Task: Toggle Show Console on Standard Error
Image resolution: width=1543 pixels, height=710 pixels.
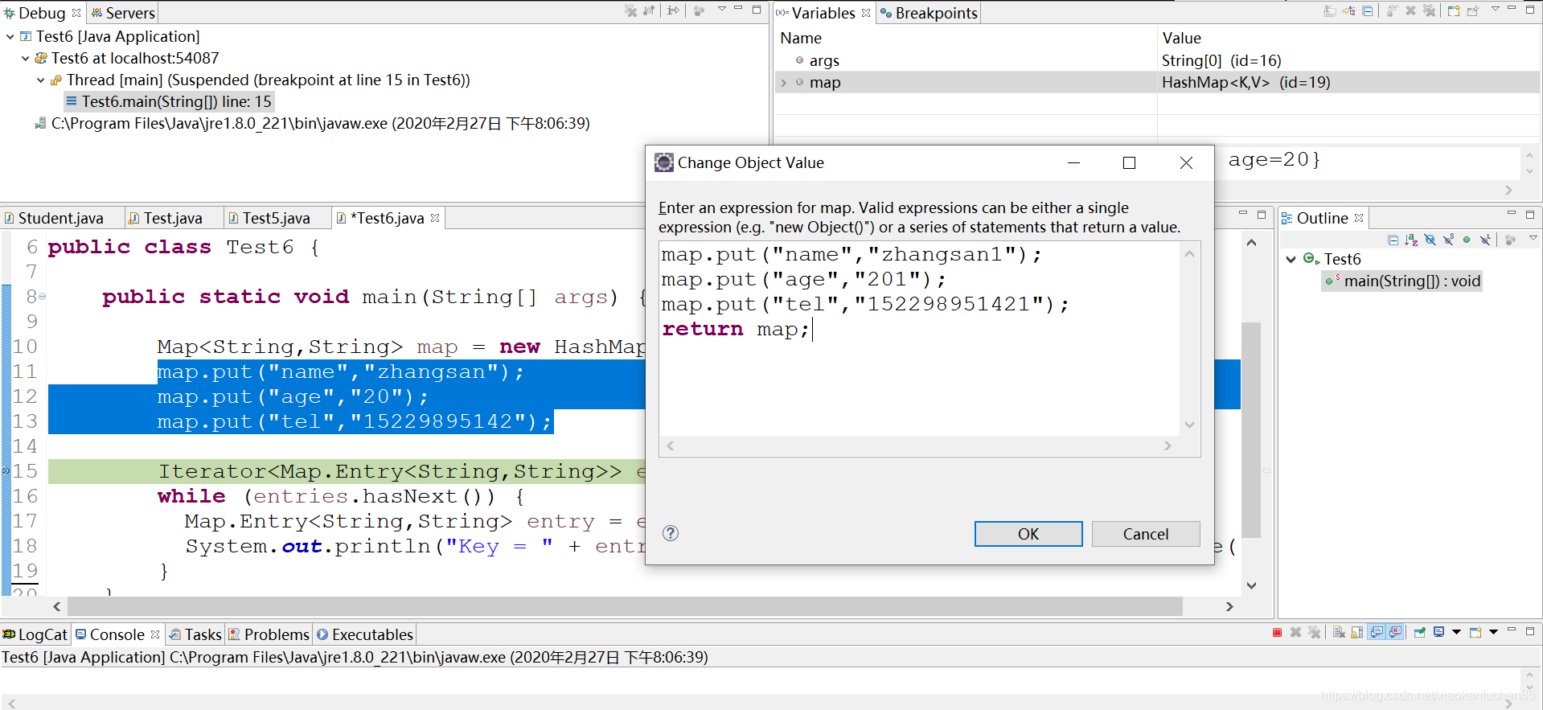Action: pyautogui.click(x=1395, y=632)
